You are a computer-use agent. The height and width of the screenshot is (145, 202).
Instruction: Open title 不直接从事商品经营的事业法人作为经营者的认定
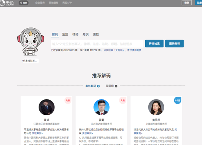[x=46, y=131]
